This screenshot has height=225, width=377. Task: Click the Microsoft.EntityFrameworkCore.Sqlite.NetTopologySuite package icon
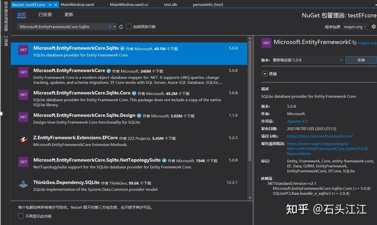pos(22,162)
